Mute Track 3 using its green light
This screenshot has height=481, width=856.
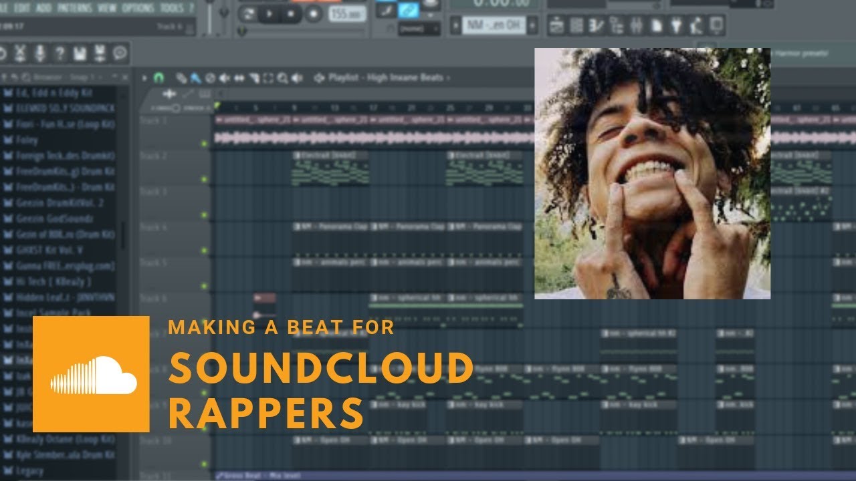tap(204, 215)
